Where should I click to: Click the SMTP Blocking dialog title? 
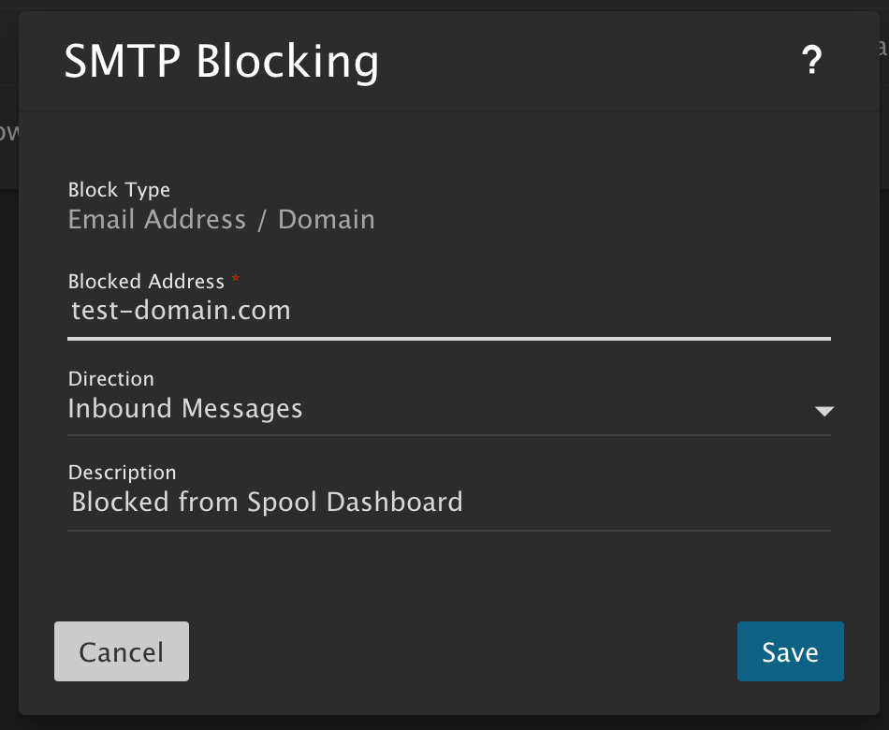click(x=222, y=62)
